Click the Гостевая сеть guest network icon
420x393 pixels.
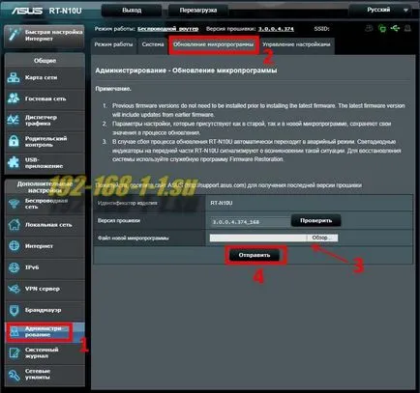point(14,98)
